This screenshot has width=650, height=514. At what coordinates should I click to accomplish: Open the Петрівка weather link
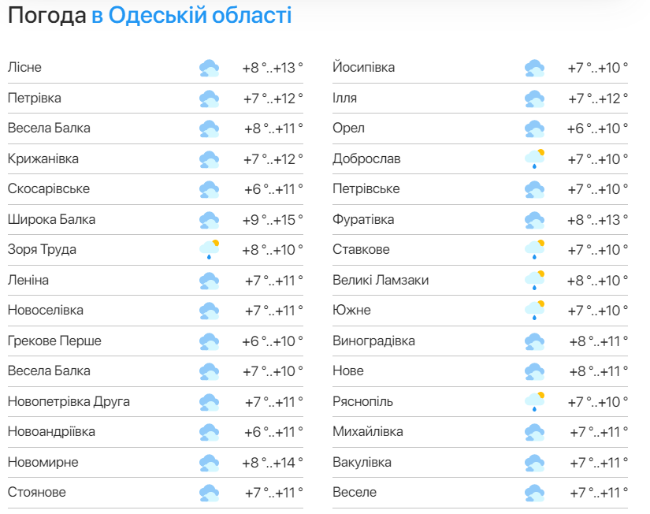pos(35,99)
